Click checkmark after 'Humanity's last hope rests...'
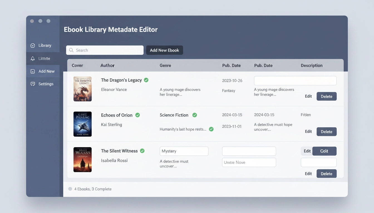The image size is (374, 213). coord(211,129)
